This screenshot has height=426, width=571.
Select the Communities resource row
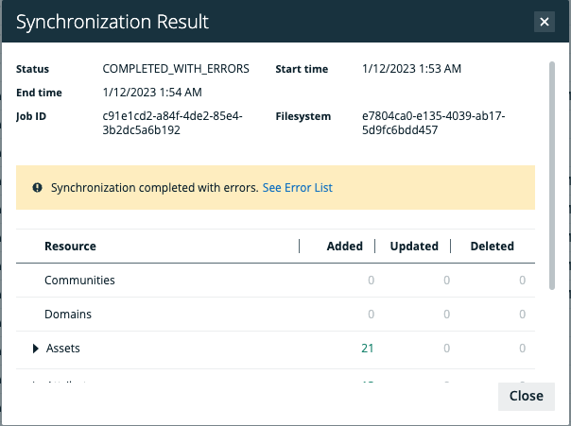coord(79,281)
